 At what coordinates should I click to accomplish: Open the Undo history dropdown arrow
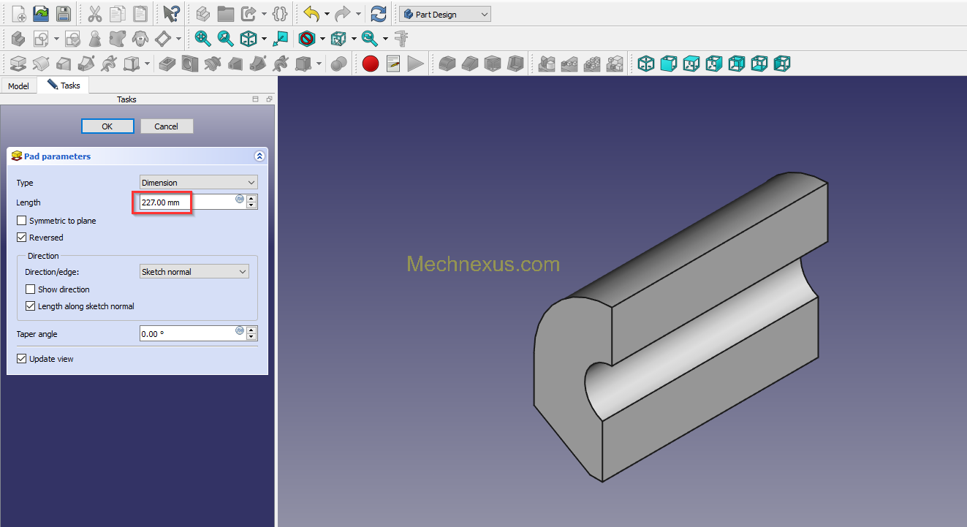click(327, 14)
